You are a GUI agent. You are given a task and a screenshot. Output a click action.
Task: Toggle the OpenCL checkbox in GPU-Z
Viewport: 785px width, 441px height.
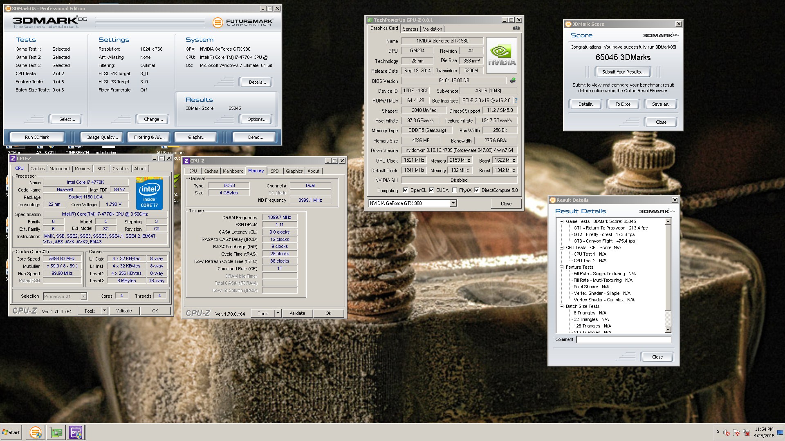(x=405, y=190)
